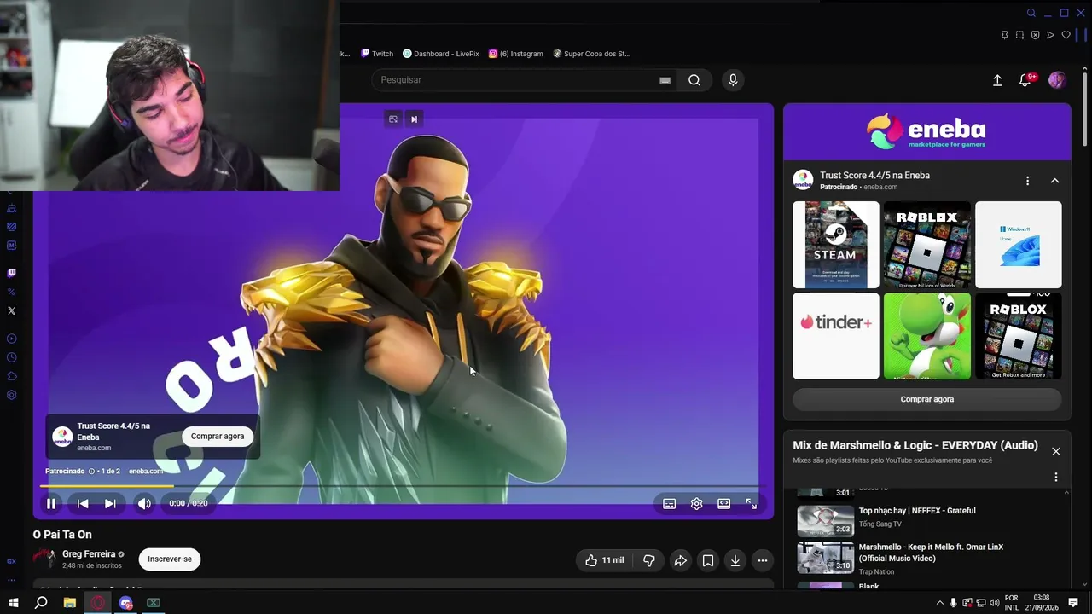Show the Patrocinado ad info icon
Image resolution: width=1092 pixels, height=614 pixels.
coord(91,471)
